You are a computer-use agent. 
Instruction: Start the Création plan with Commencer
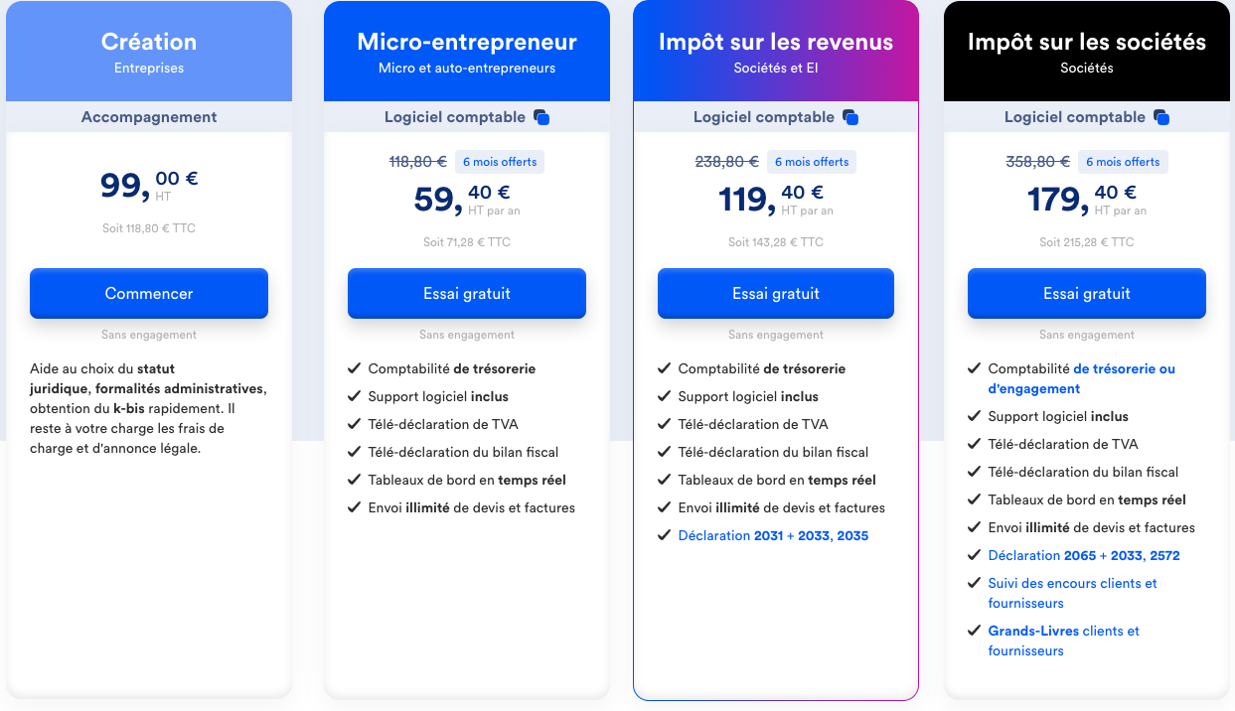click(x=149, y=293)
